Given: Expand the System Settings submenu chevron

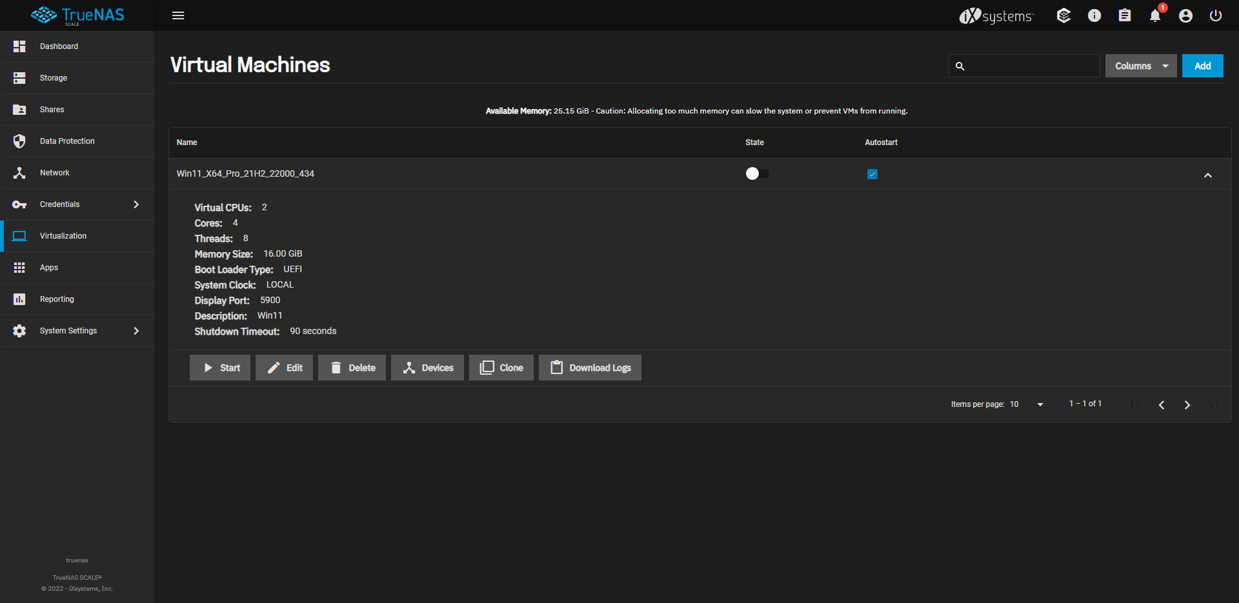Looking at the screenshot, I should click(x=136, y=331).
